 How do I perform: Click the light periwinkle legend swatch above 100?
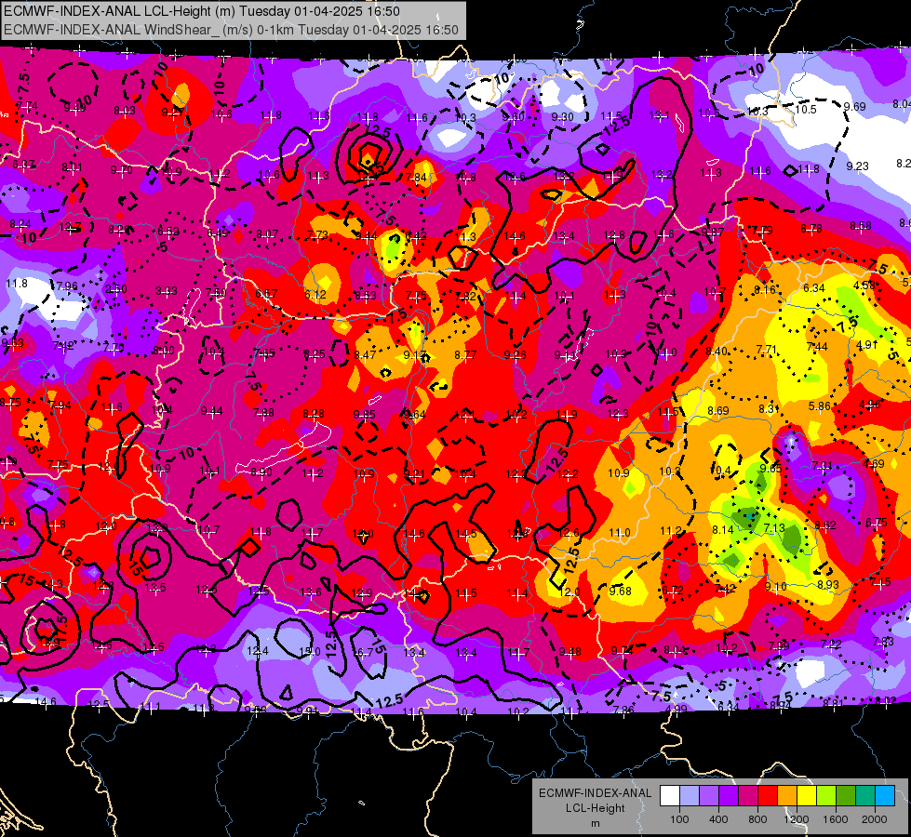coord(690,796)
